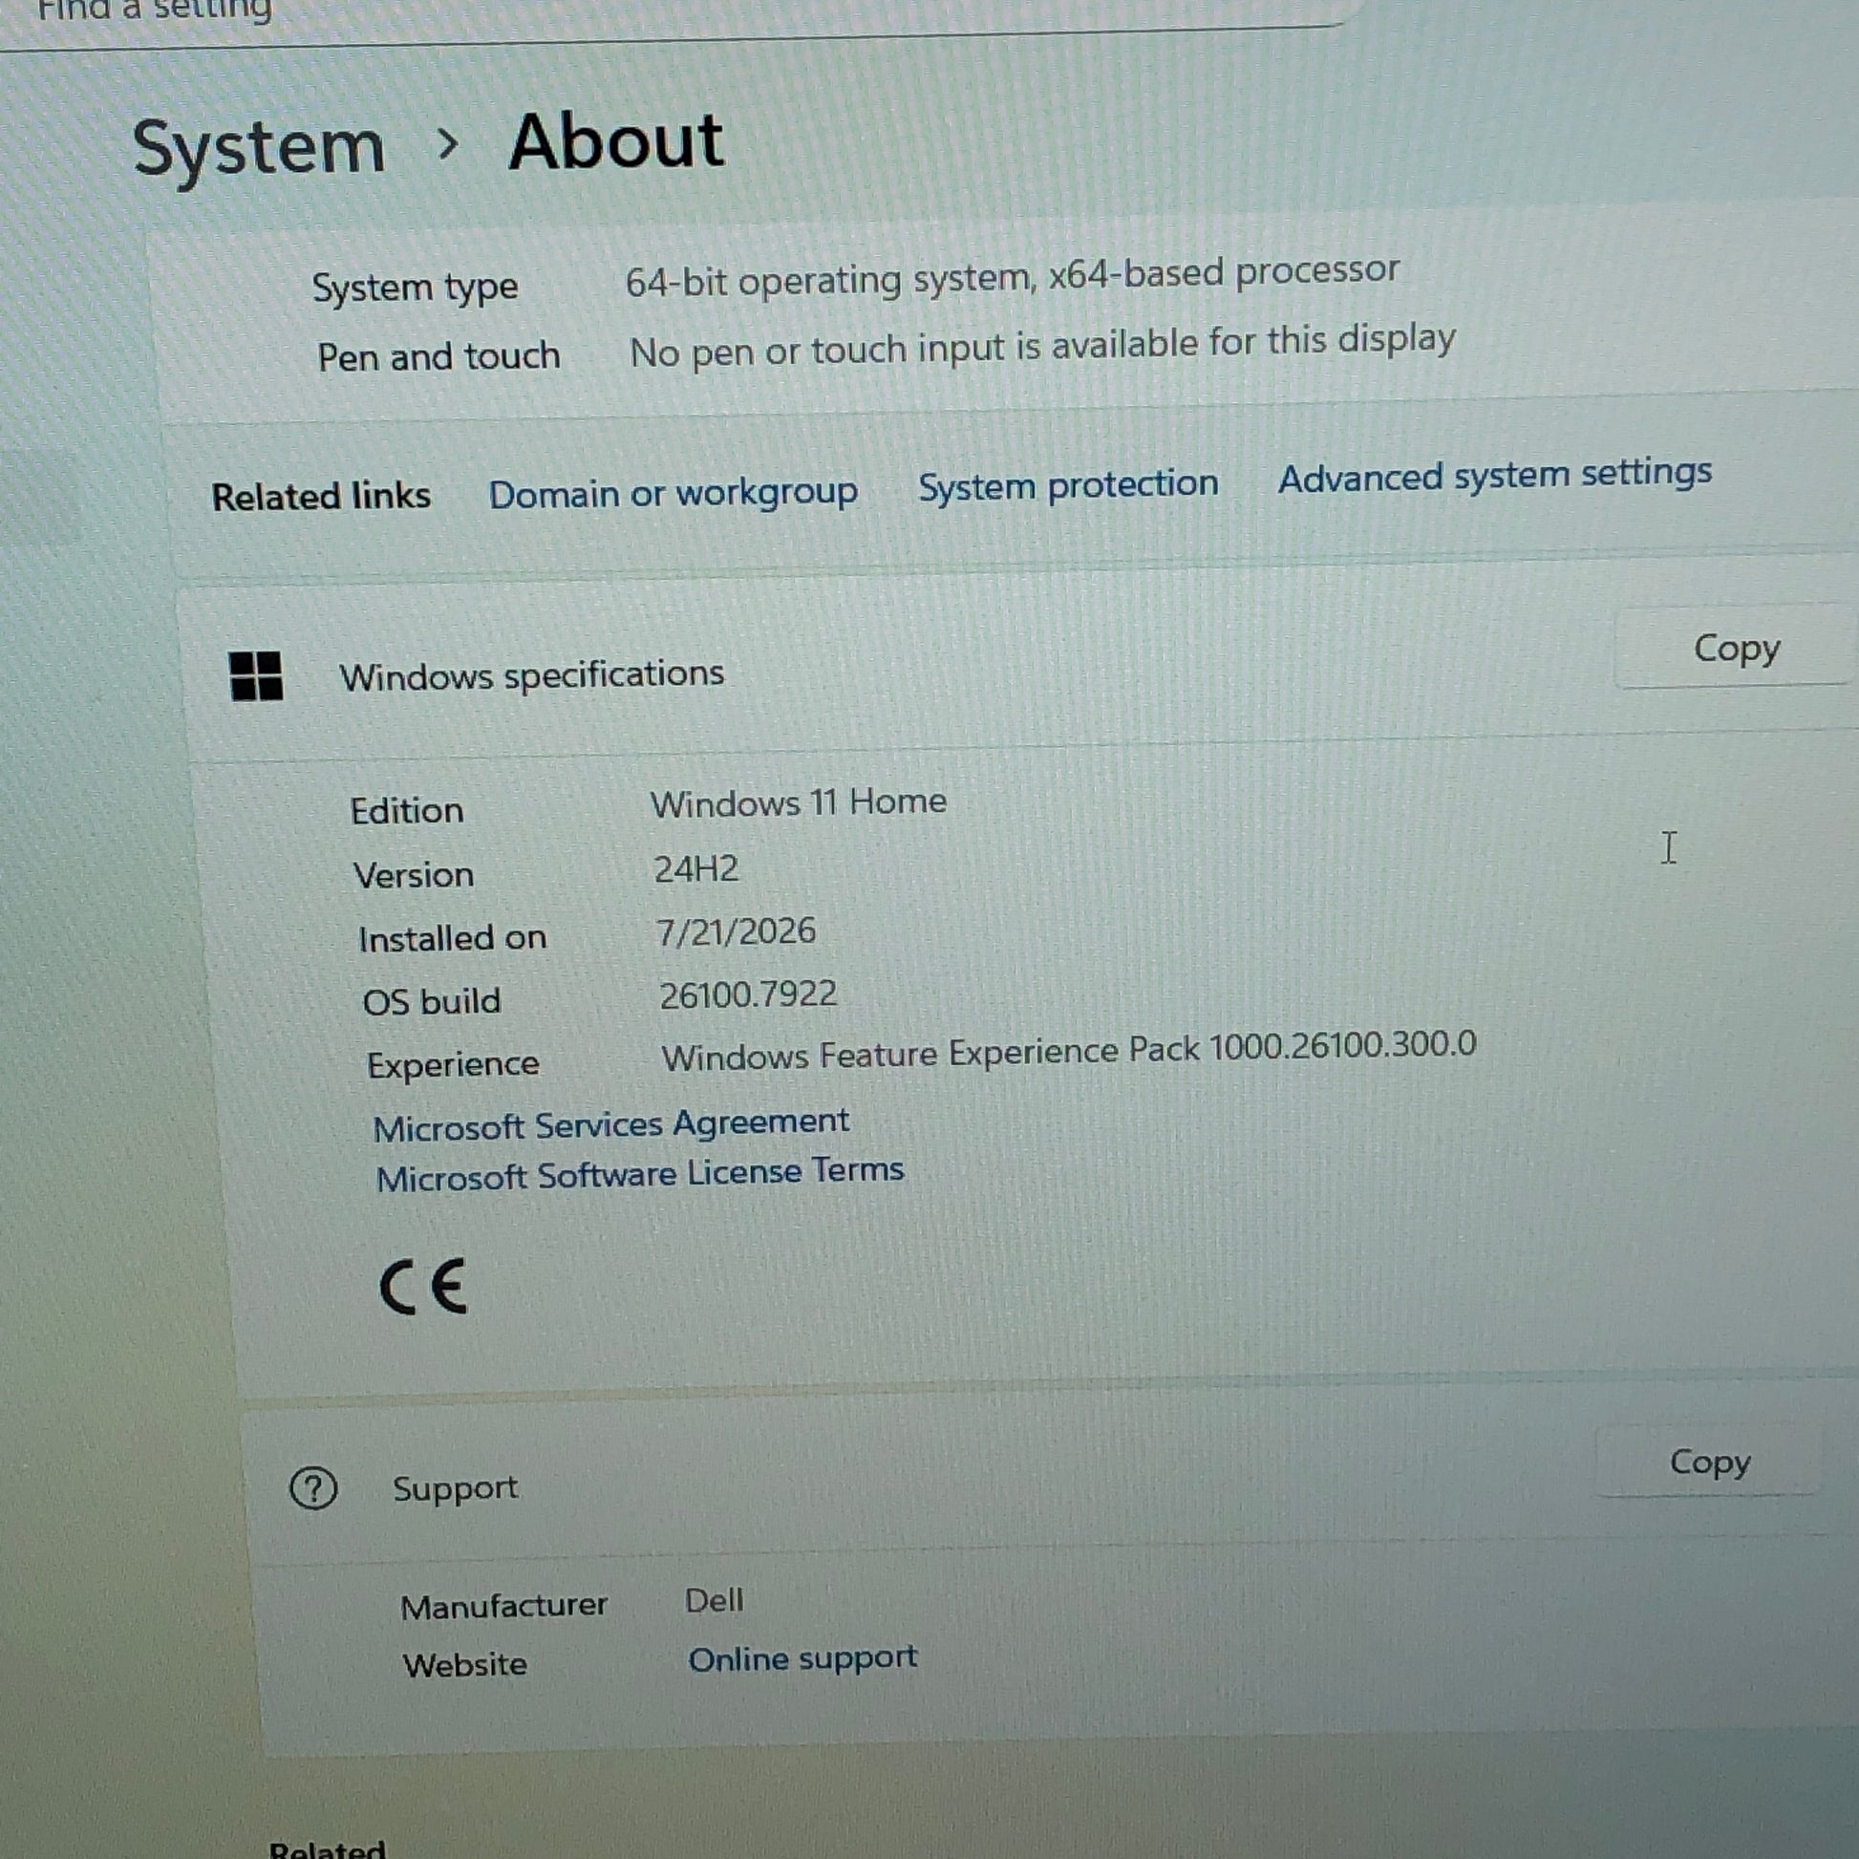
Task: Select Windows Feature Experience Pack value text
Action: [1068, 1051]
